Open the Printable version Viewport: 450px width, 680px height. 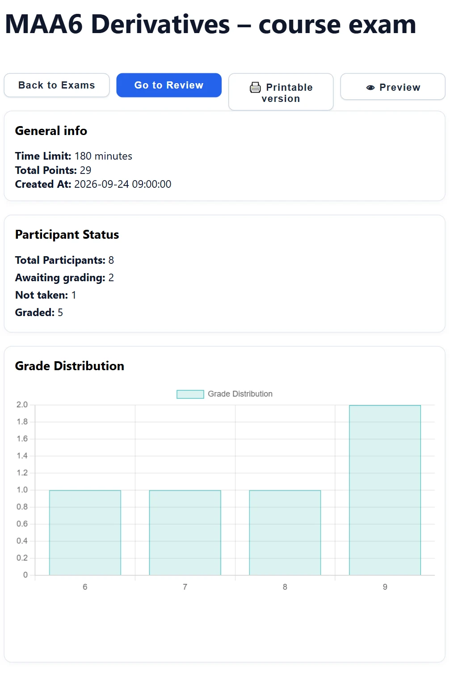pyautogui.click(x=281, y=92)
